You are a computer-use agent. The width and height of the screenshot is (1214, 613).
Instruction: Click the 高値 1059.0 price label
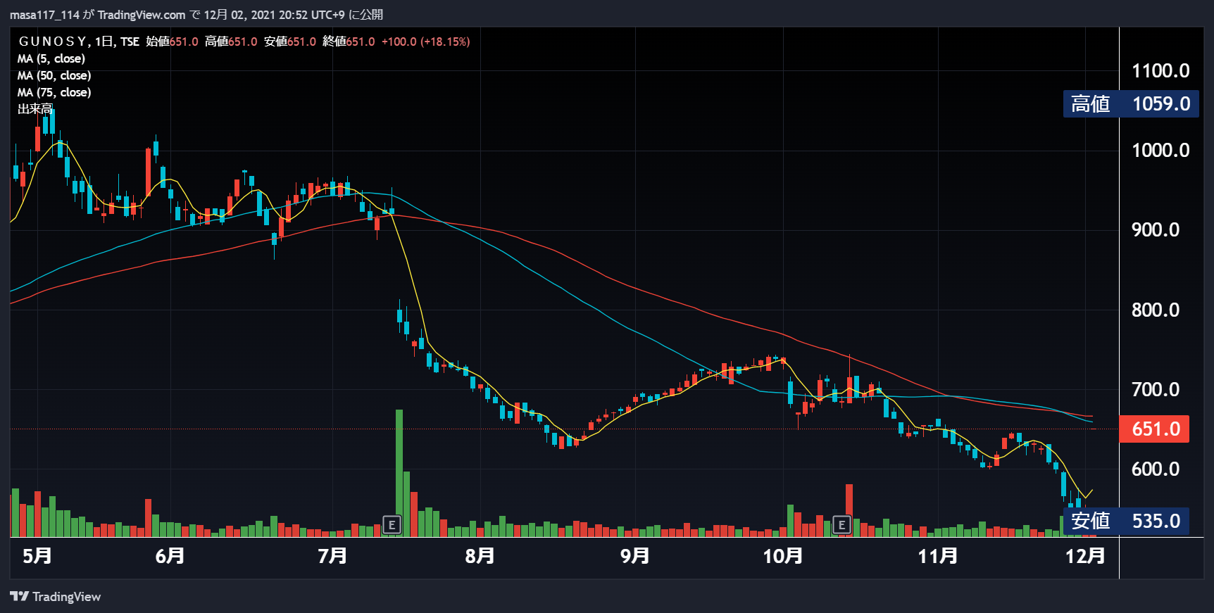click(1131, 104)
